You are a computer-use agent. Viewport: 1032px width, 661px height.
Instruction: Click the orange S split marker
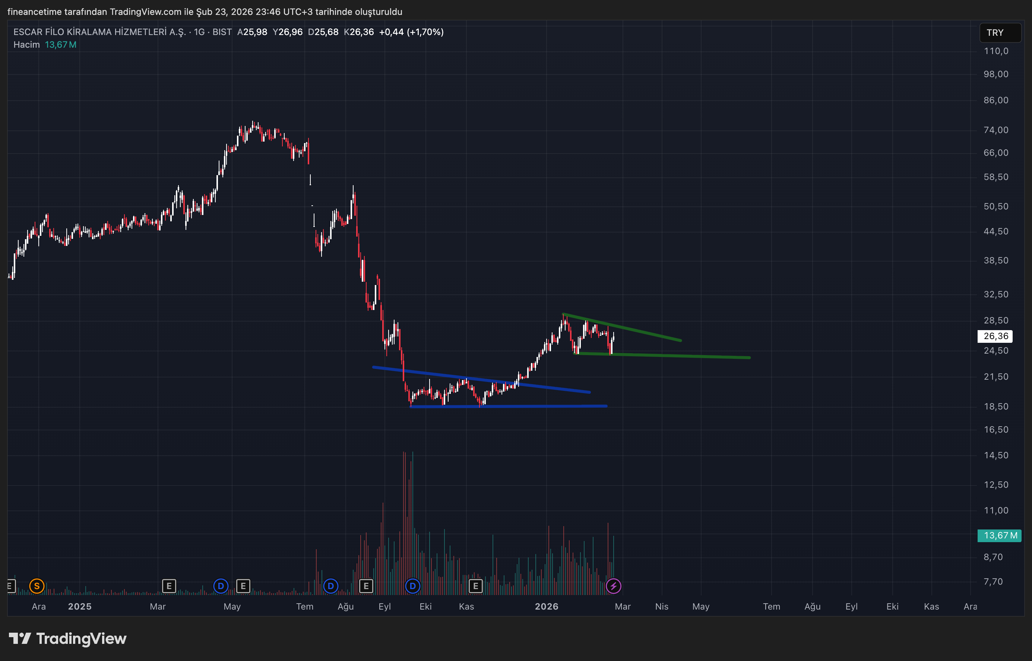(x=37, y=586)
